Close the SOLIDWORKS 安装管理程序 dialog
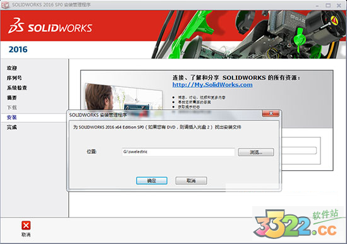Viewport: 347px width, 244px height. (271, 113)
